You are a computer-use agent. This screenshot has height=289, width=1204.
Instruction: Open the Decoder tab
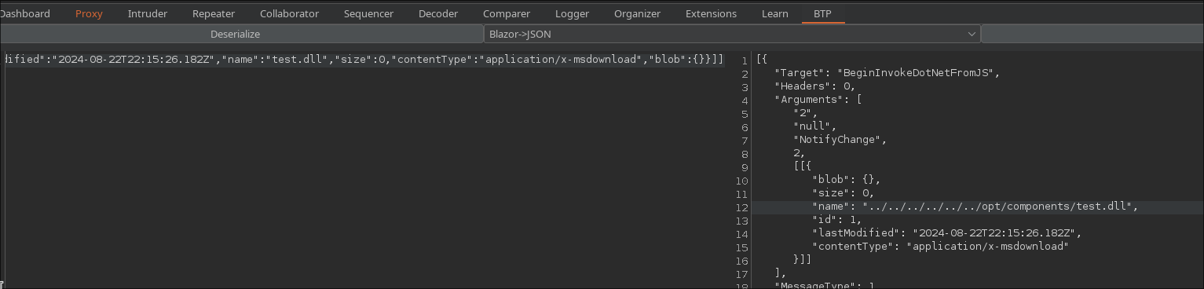pyautogui.click(x=438, y=13)
